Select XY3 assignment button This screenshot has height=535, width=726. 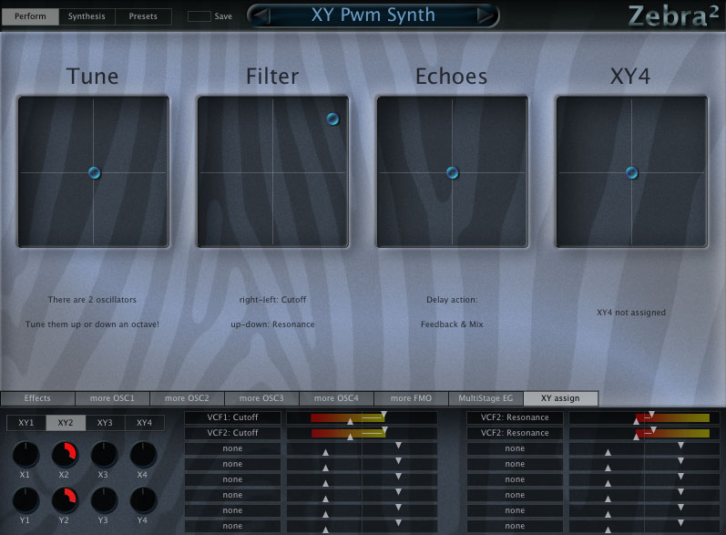105,423
